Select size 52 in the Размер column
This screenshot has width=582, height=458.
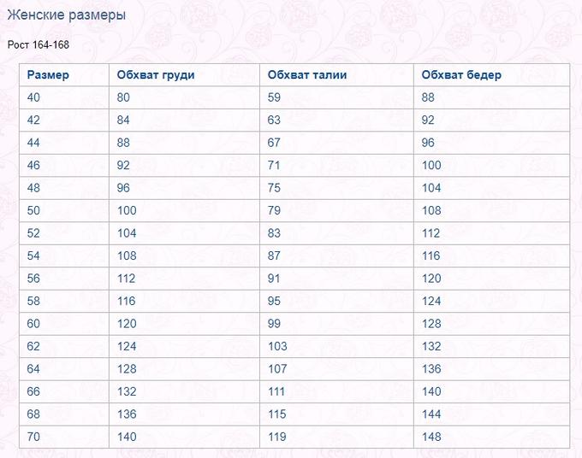pyautogui.click(x=33, y=233)
